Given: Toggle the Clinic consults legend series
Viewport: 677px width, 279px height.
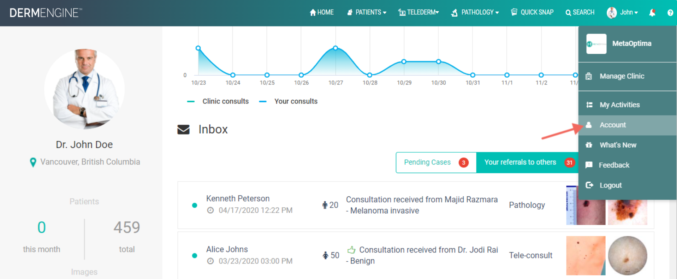Looking at the screenshot, I should pyautogui.click(x=218, y=101).
